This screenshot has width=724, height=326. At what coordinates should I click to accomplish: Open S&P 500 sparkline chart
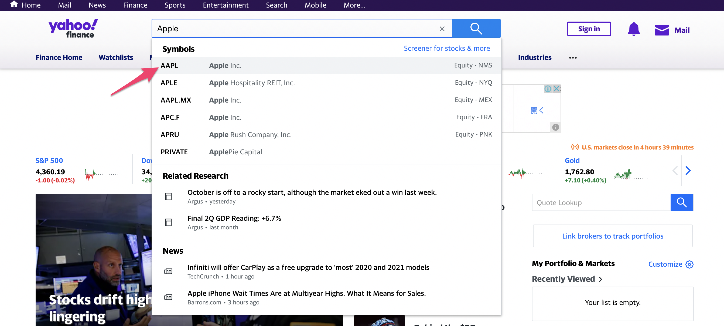coord(101,174)
